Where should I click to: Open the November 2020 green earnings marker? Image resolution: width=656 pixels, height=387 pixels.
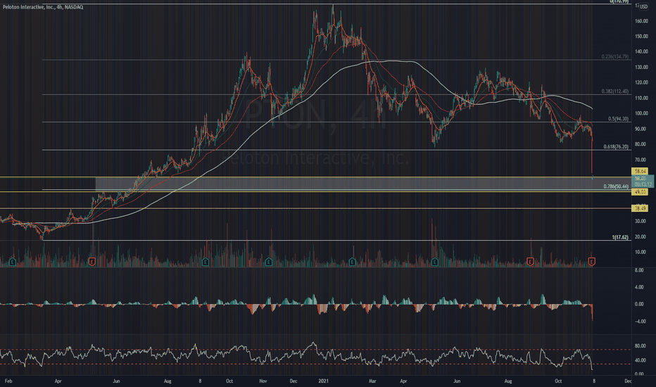pos(269,262)
